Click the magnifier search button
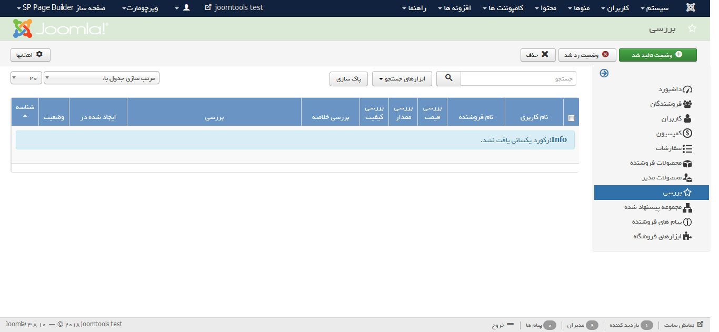 (x=448, y=78)
